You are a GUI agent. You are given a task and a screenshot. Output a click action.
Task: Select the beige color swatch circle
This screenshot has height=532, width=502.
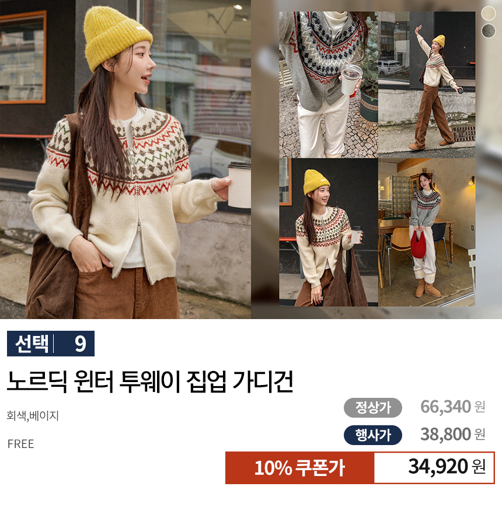pyautogui.click(x=489, y=13)
